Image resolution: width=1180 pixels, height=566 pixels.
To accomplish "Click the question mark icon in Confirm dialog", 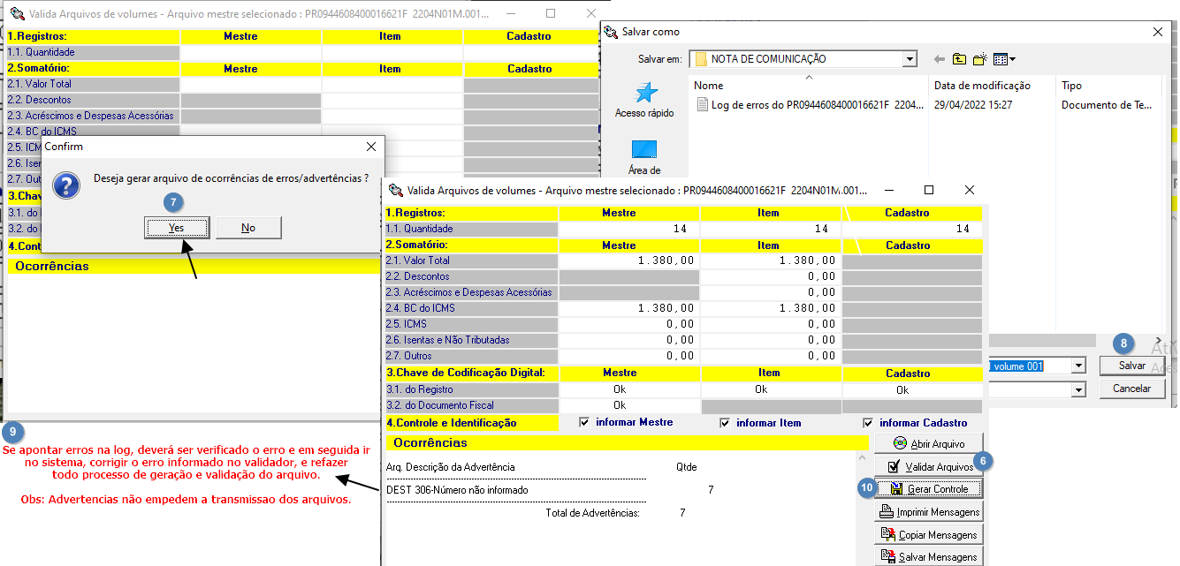I will tap(67, 185).
